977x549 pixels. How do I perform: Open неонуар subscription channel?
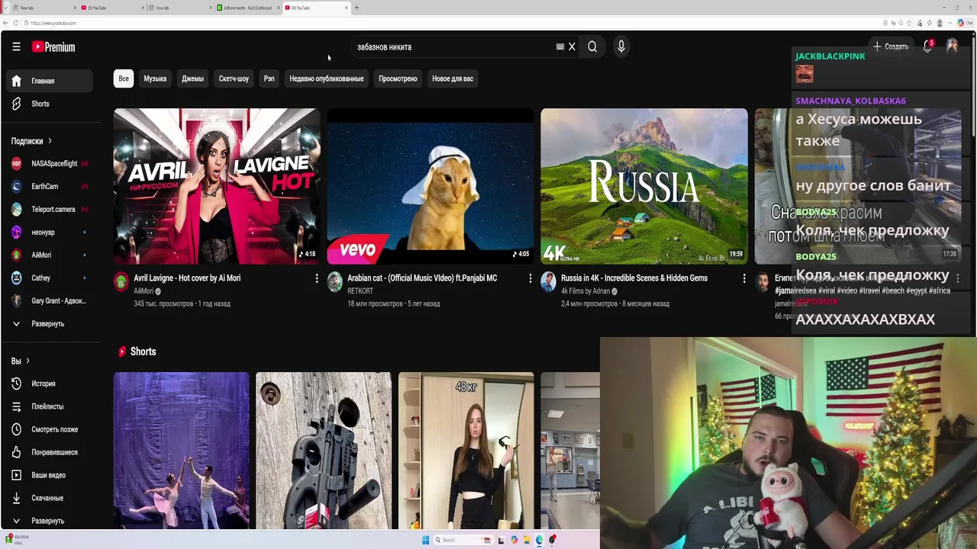click(x=49, y=232)
